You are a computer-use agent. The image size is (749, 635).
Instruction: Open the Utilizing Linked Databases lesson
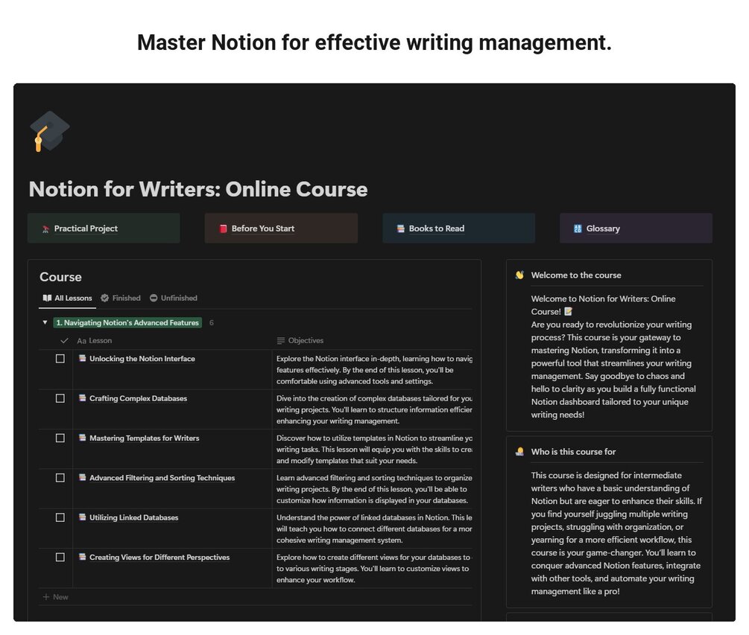[133, 517]
